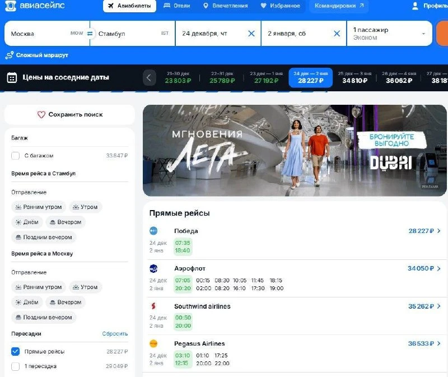Open the Победа price 28 227₽
The height and width of the screenshot is (377, 448).
[424, 231]
